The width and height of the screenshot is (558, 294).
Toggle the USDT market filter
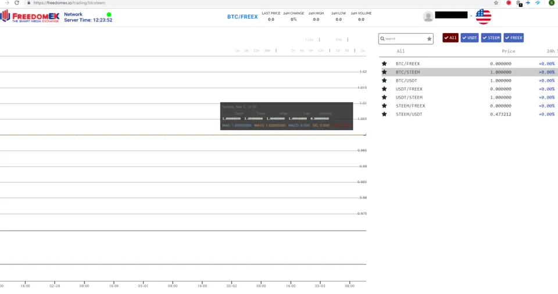470,38
